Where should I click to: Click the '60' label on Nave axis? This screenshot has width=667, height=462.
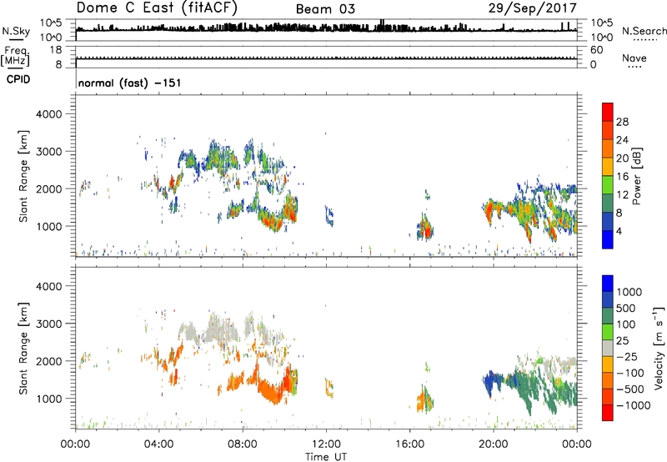597,50
